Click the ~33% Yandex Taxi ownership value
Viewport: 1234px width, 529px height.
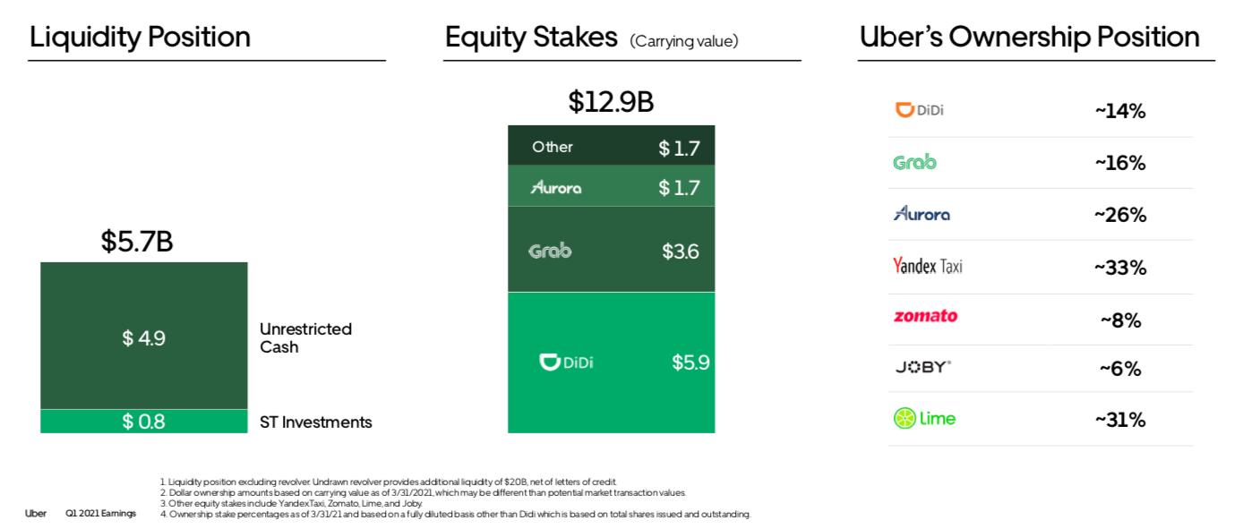[1120, 267]
